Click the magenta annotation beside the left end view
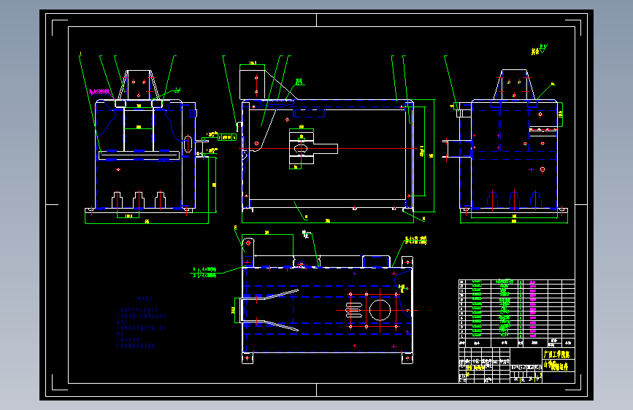Image resolution: width=633 pixels, height=410 pixels. click(x=99, y=92)
